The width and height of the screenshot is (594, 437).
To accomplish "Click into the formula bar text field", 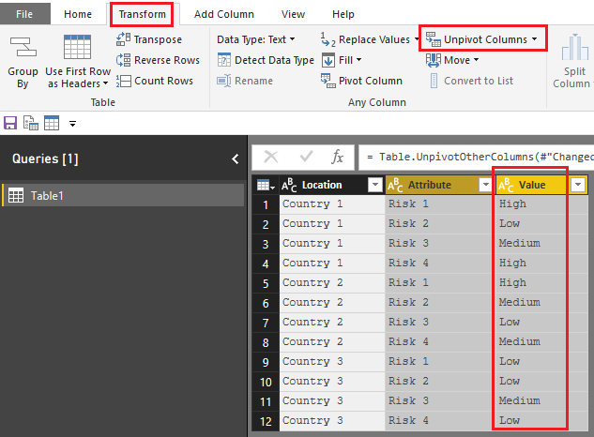I will tap(476, 157).
